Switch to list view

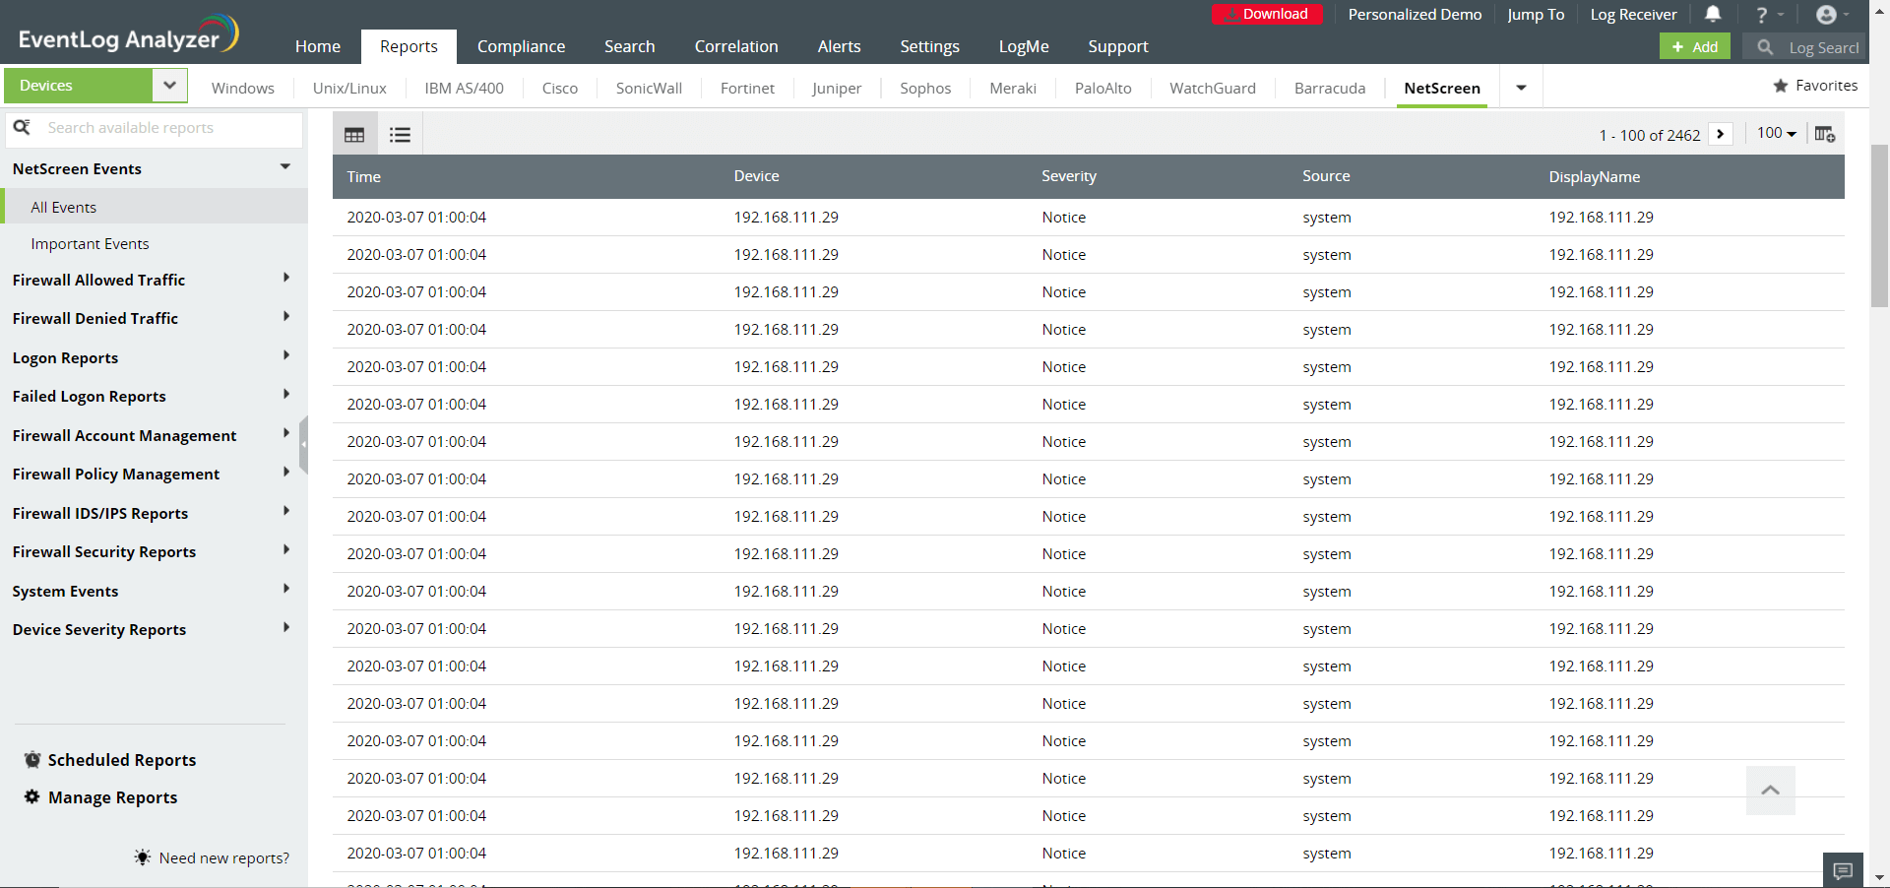click(x=400, y=135)
